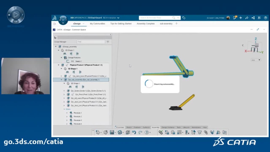Select Djn_Pivot component in tree
This screenshot has width=270, height=152.
tap(91, 95)
